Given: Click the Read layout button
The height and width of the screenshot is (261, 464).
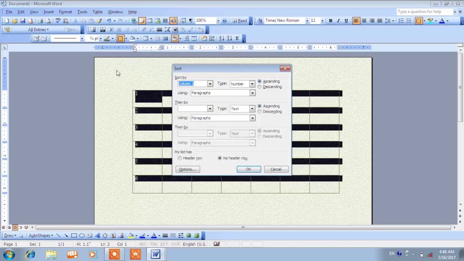Looking at the screenshot, I should (240, 21).
